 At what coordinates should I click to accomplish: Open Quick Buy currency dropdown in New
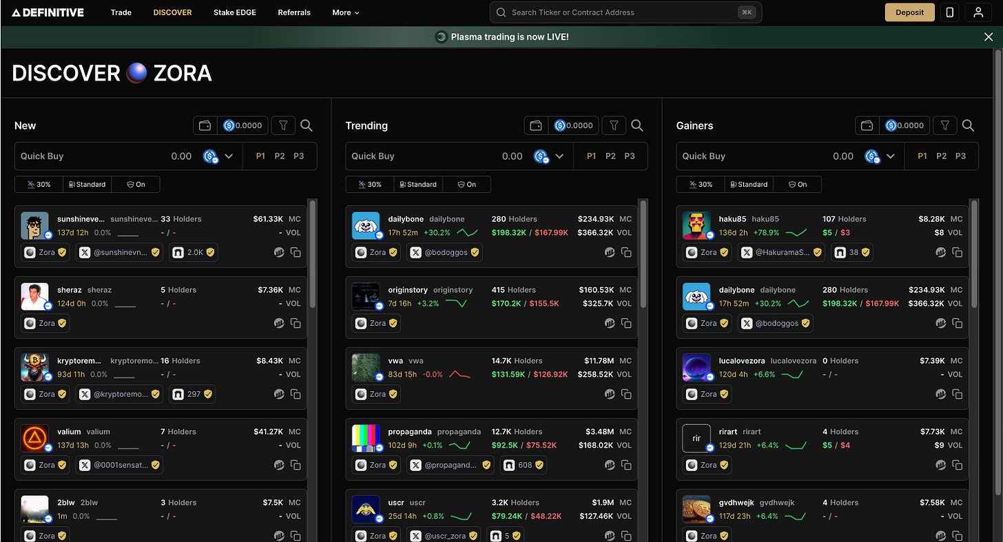coord(219,156)
